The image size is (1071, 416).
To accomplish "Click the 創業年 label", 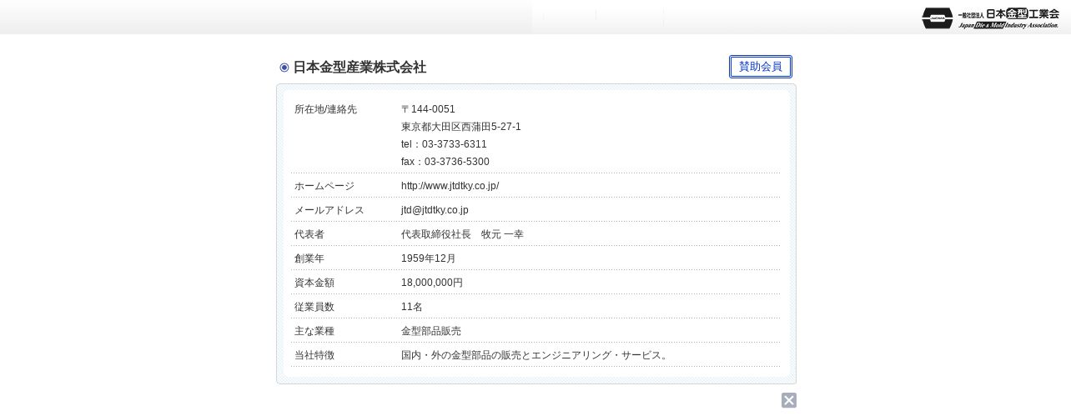I will (309, 258).
